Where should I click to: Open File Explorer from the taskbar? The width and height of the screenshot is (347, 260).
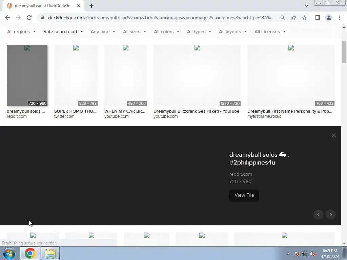(x=50, y=253)
